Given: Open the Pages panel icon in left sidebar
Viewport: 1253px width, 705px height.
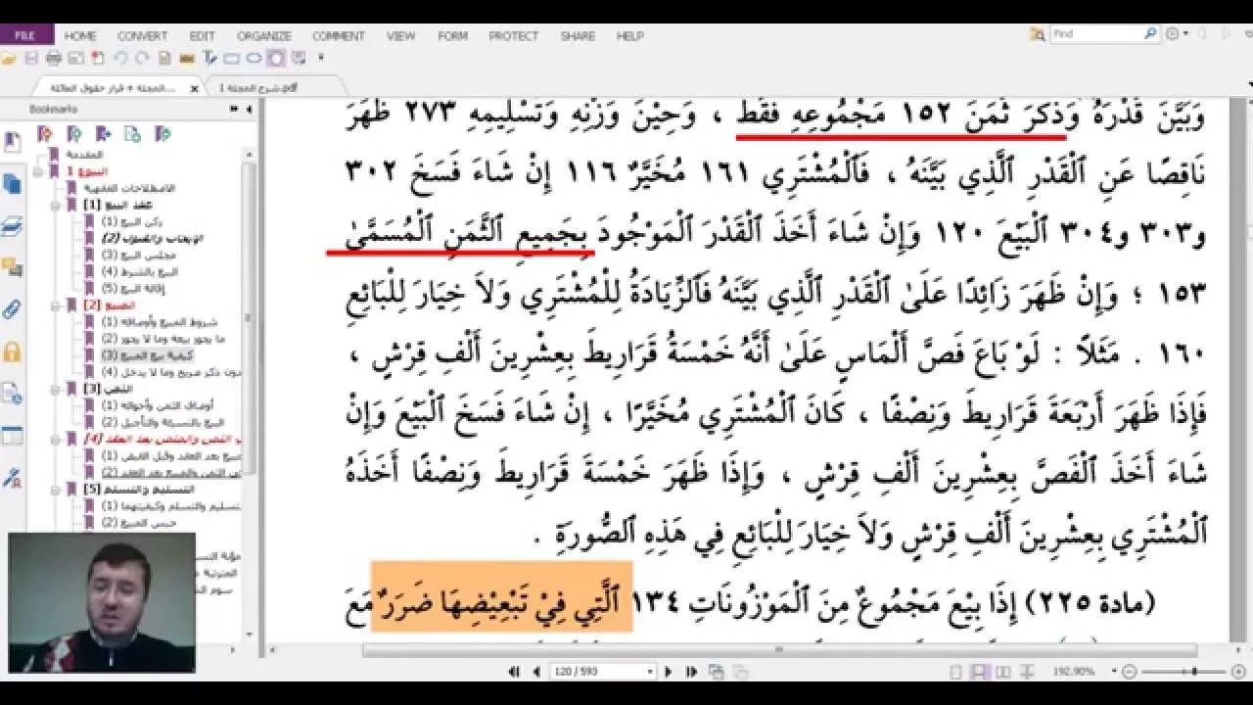Looking at the screenshot, I should coord(12,183).
